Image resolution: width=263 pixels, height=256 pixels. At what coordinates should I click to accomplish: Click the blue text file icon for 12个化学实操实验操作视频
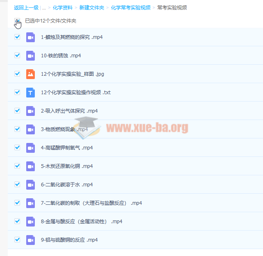[31, 93]
